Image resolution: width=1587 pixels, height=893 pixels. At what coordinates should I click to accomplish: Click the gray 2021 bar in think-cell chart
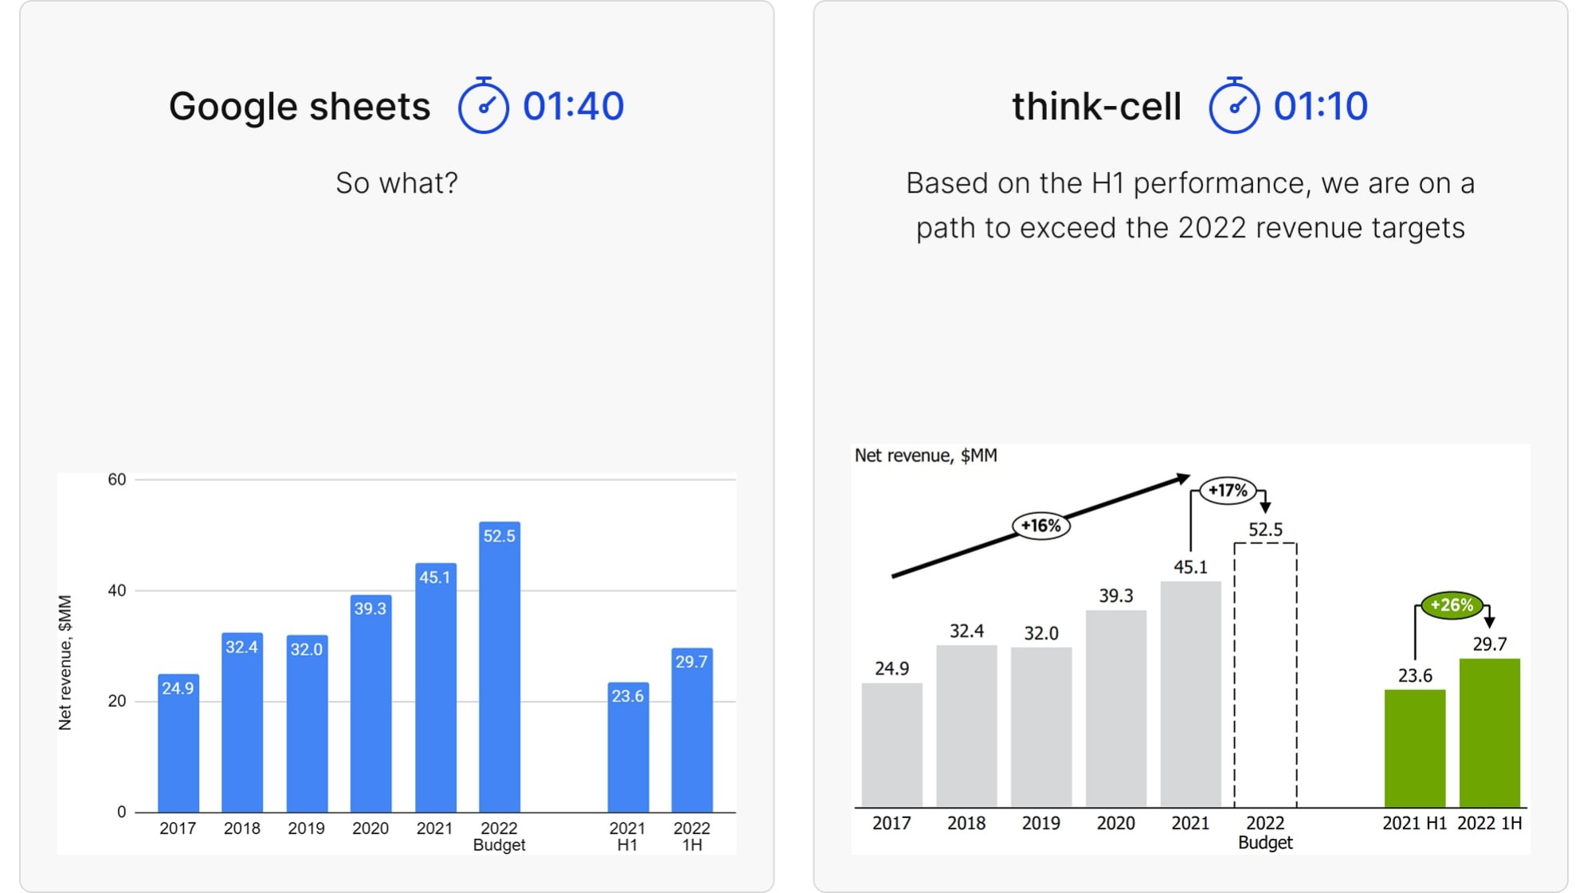1190,693
